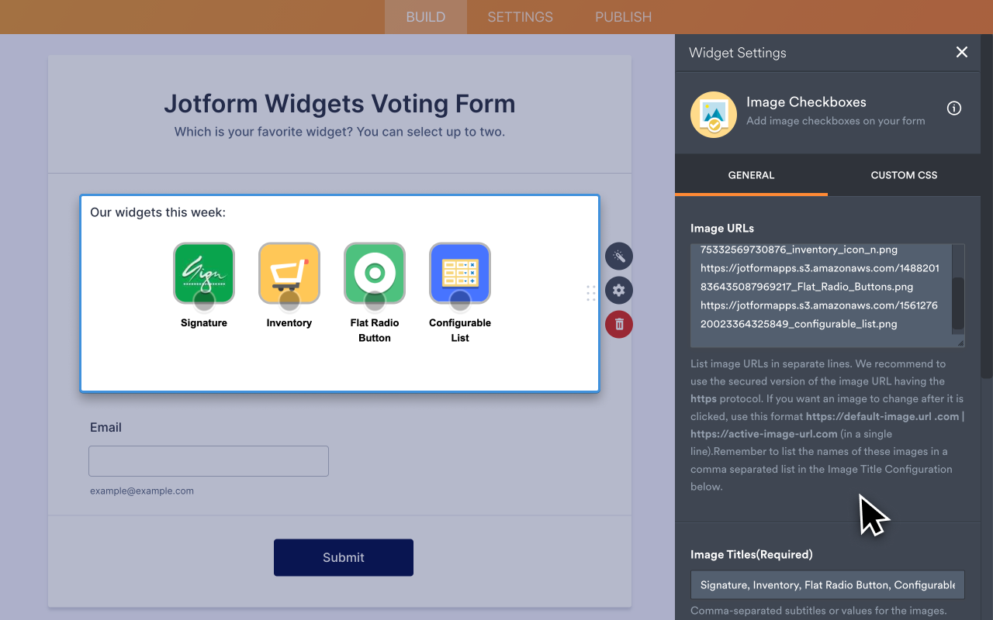This screenshot has width=993, height=620.
Task: Open the info tooltip for Image Checkboxes
Action: 954,108
